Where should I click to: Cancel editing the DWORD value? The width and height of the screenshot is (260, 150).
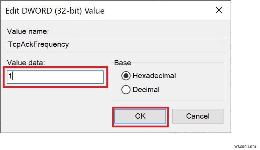point(198,116)
